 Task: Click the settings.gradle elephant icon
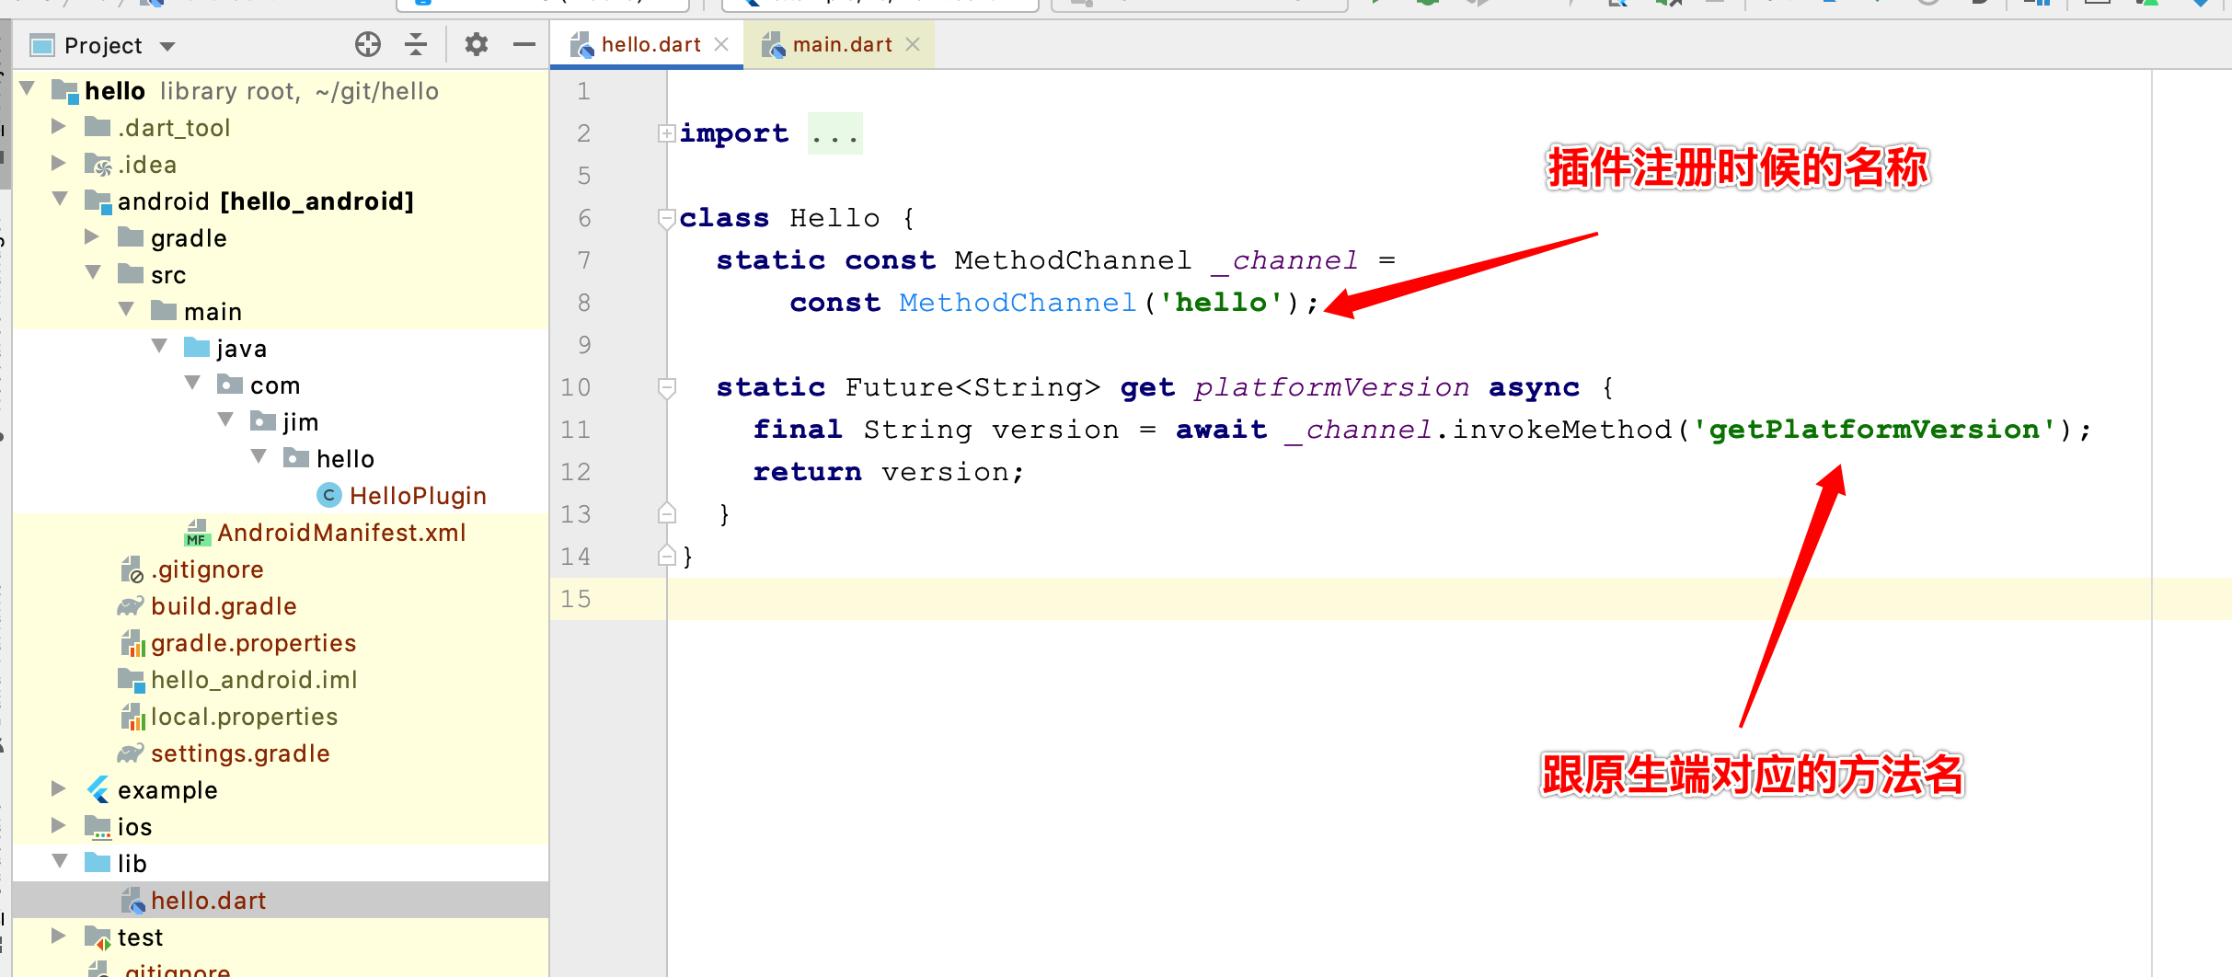pos(131,753)
